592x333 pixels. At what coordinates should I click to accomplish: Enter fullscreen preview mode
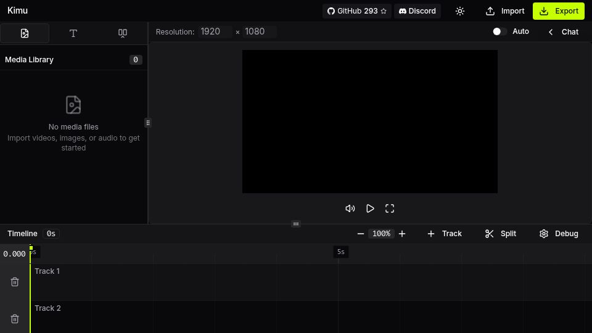390,208
